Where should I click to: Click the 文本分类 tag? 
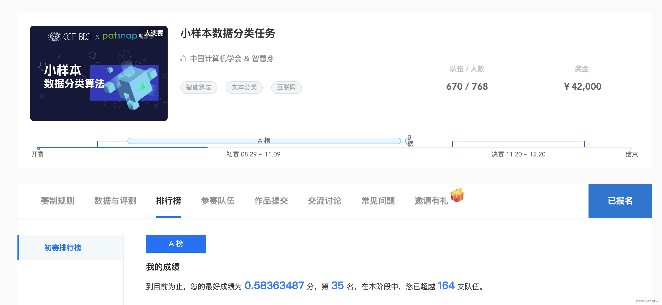pyautogui.click(x=244, y=87)
